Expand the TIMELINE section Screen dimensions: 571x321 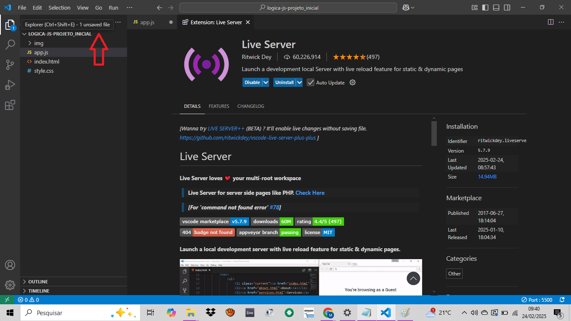coord(74,291)
